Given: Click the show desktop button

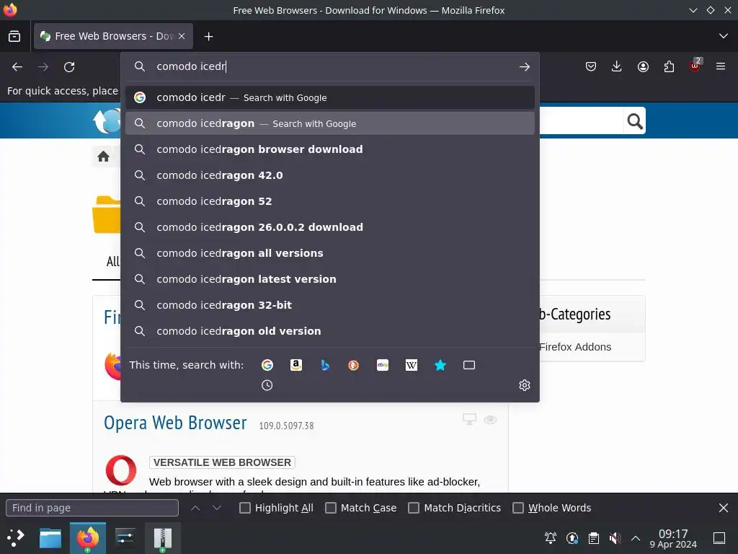Looking at the screenshot, I should [719, 538].
